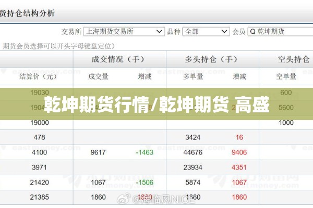This screenshot has width=313, height=208.
Task: Click the 增减 header under 多头持仓
Action: pyautogui.click(x=239, y=76)
